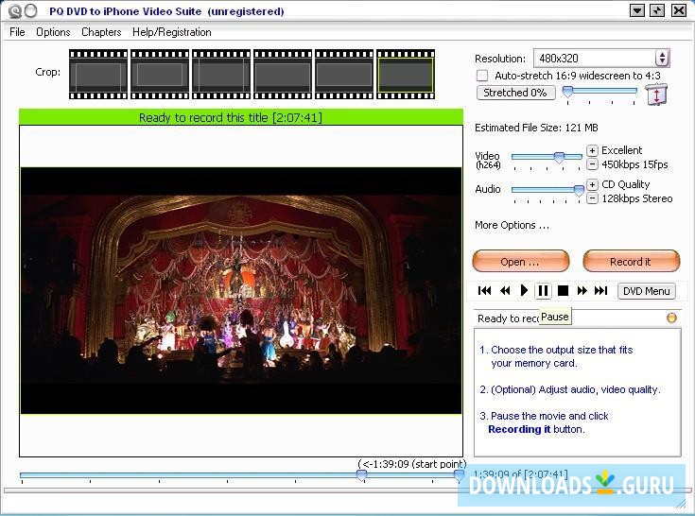Decrease audio quality with minus button
Image resolution: width=695 pixels, height=516 pixels.
point(592,198)
